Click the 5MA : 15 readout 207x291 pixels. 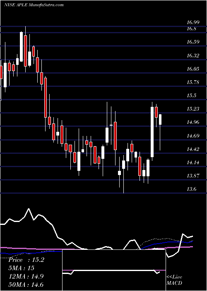coord(22,268)
